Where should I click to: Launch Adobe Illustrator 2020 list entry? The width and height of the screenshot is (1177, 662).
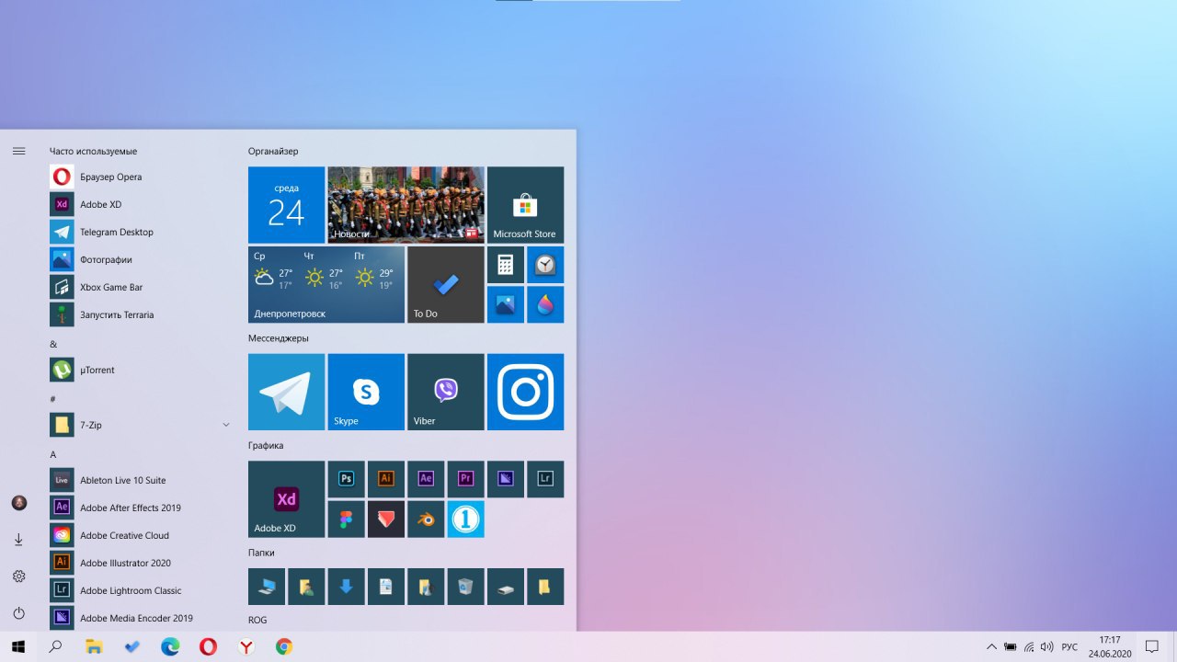(x=140, y=563)
